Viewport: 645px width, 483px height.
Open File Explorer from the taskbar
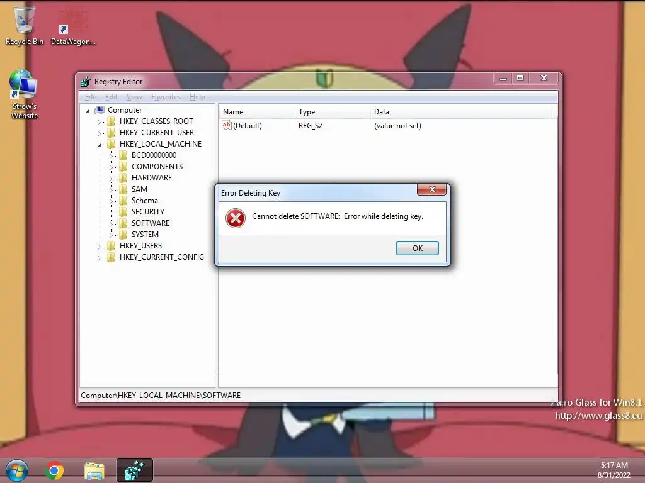click(x=94, y=470)
